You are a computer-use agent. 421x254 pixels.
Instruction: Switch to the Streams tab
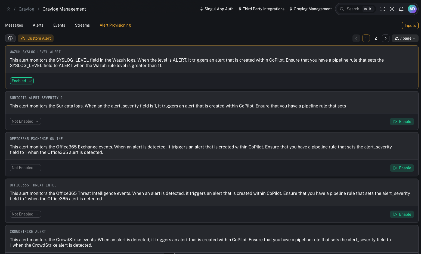coord(82,25)
